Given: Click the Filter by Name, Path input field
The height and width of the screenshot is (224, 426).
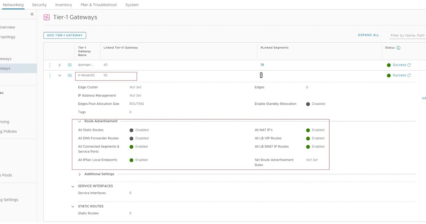Looking at the screenshot, I should click(x=408, y=35).
